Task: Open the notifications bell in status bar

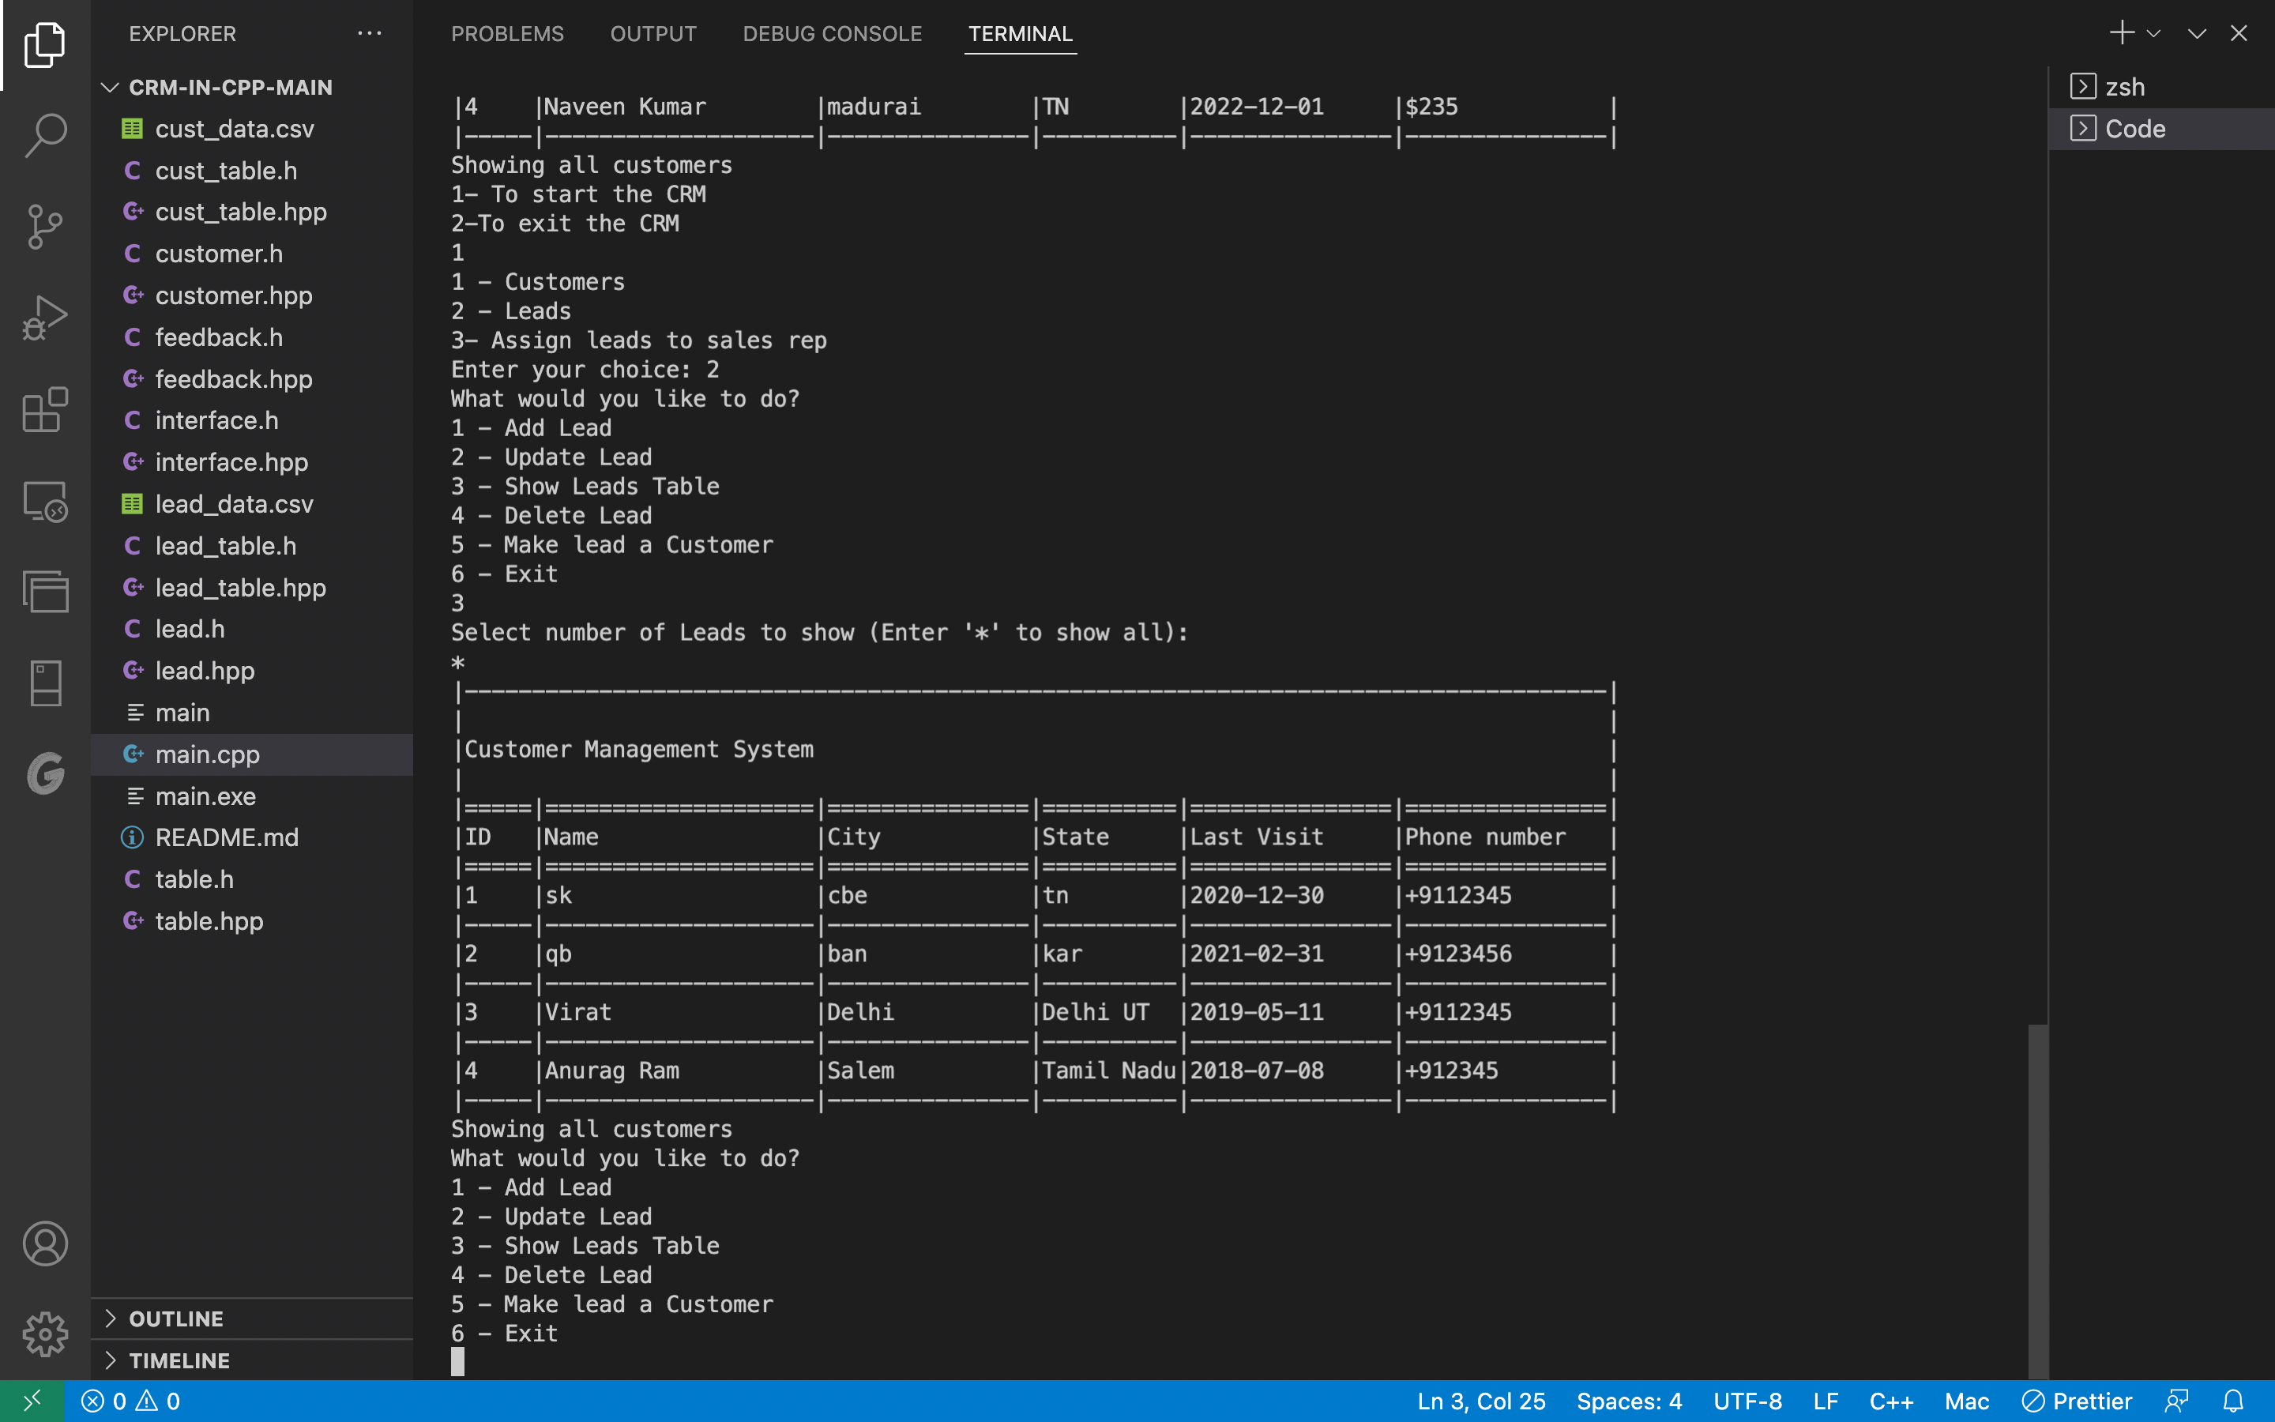Action: pyautogui.click(x=2234, y=1401)
